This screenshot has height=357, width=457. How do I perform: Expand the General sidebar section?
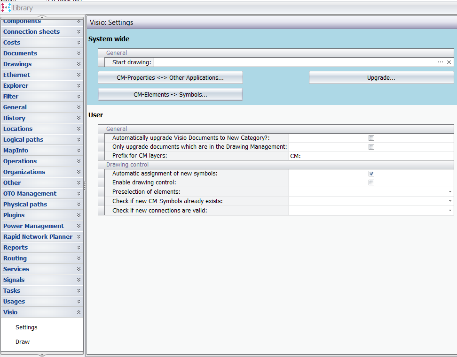coord(42,107)
